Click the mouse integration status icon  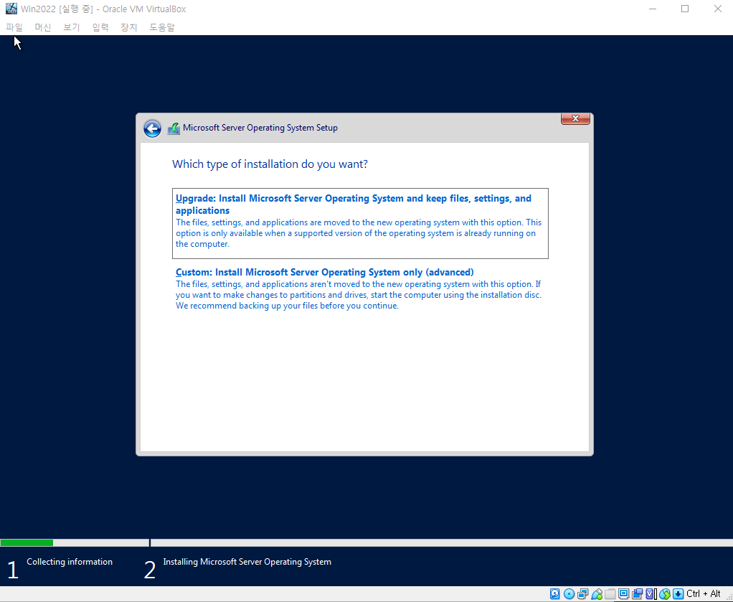[665, 594]
